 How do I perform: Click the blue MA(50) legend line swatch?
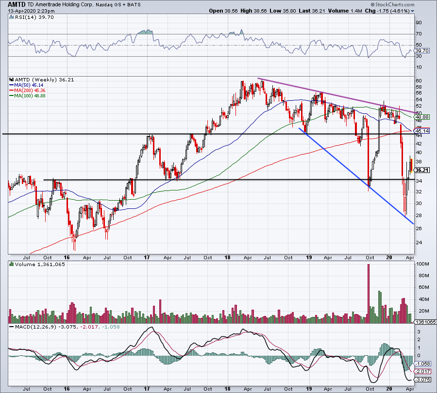pos(12,85)
